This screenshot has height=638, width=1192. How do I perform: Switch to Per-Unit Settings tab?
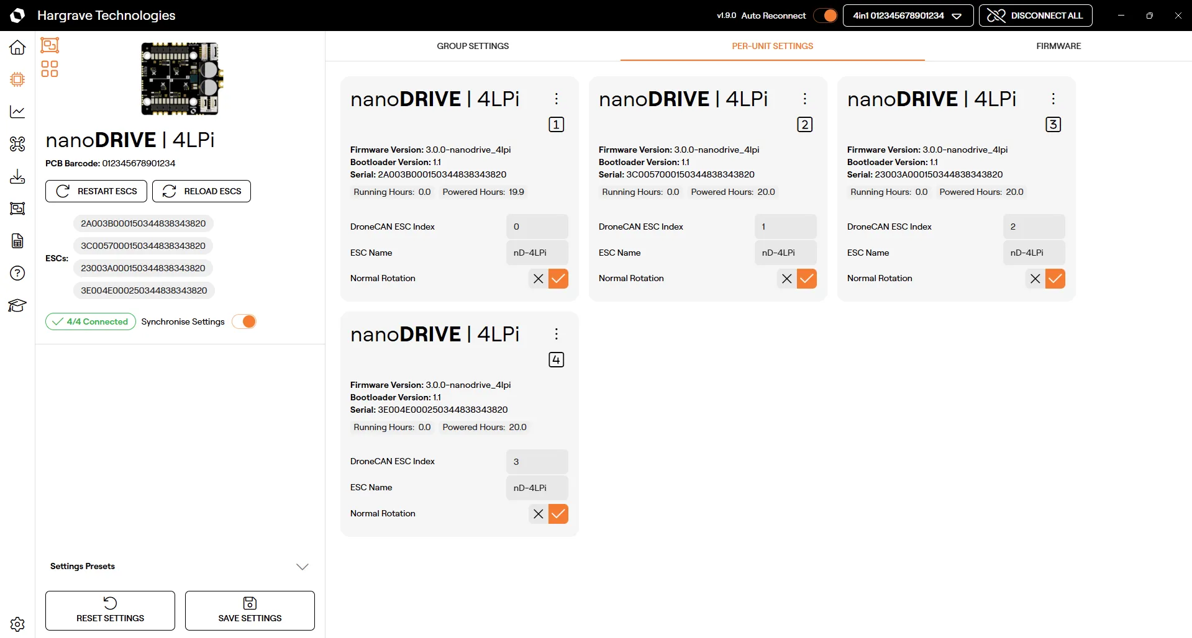click(773, 46)
